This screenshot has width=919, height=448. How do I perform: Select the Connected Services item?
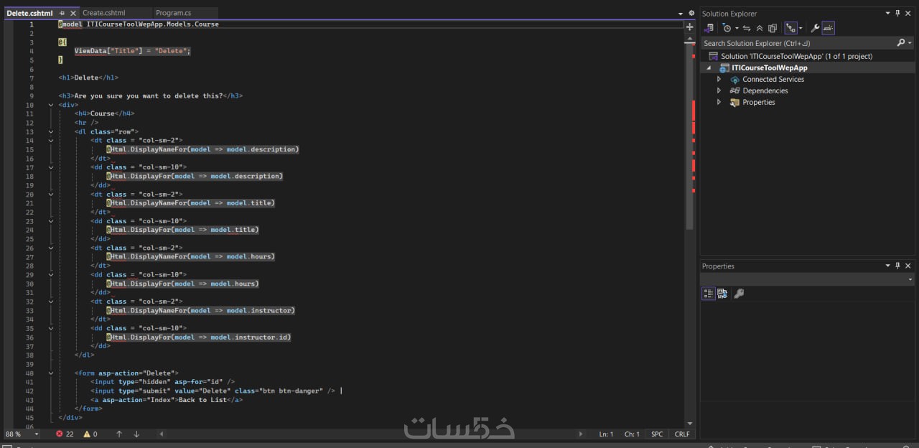coord(773,79)
